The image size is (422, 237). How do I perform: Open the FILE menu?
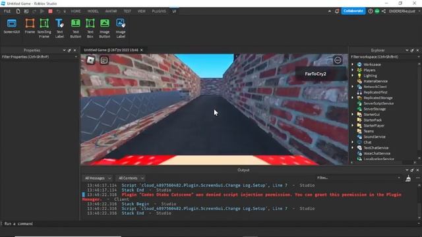point(7,11)
